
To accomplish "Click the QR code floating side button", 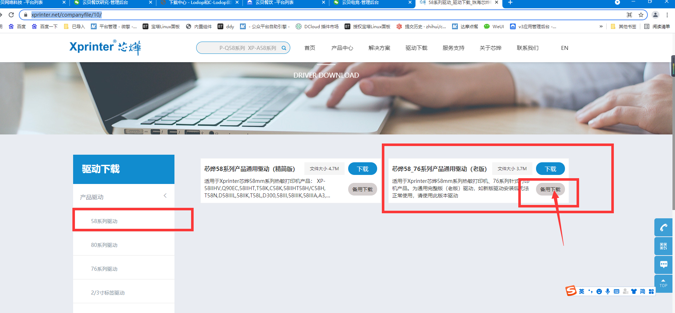I will (663, 246).
